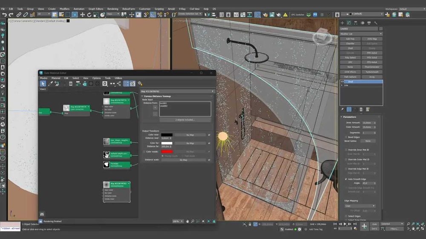Open the Material menu in Slate Material Editor
This screenshot has height=239, width=426.
coord(56,78)
